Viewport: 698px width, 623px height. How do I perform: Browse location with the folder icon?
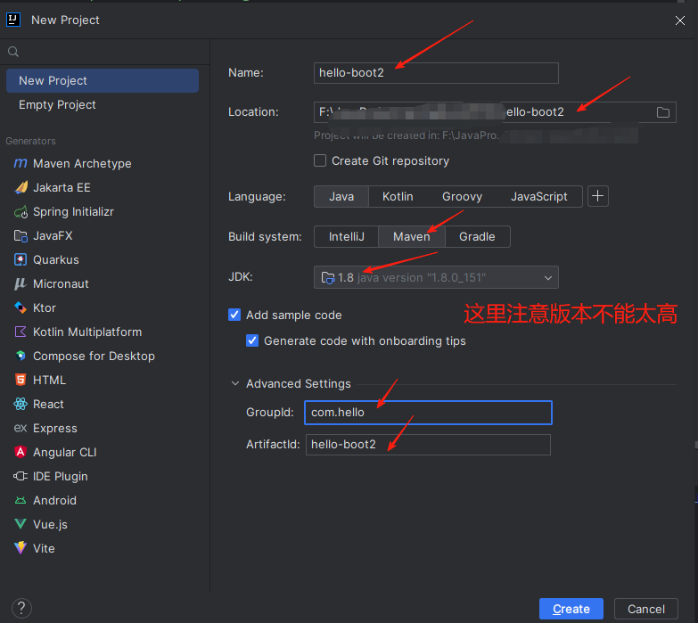pyautogui.click(x=663, y=112)
